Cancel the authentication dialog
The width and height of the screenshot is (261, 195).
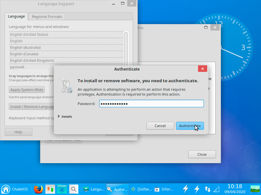pos(160,126)
